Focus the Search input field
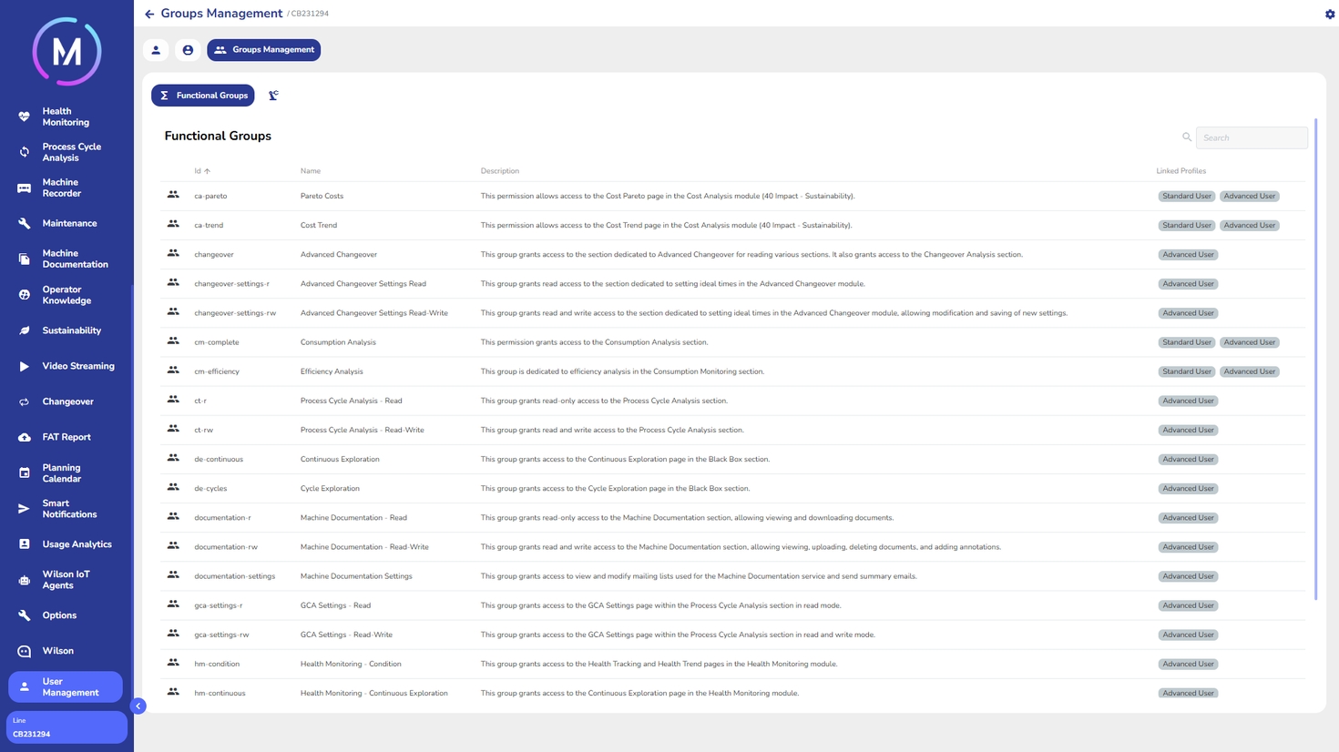1339x752 pixels. [1252, 137]
